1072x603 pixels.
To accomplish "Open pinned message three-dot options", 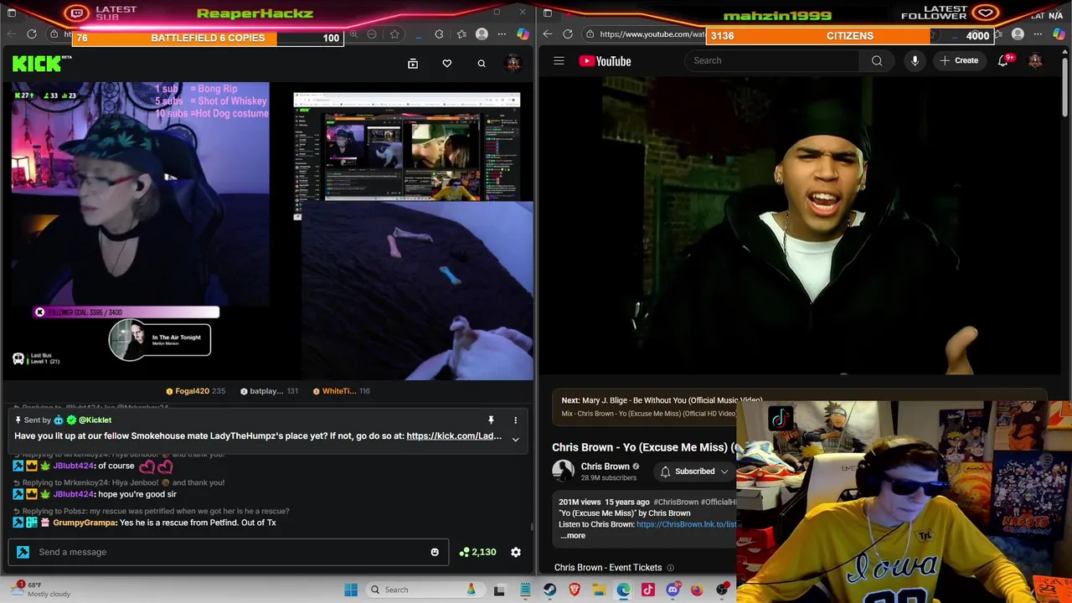I will [516, 420].
